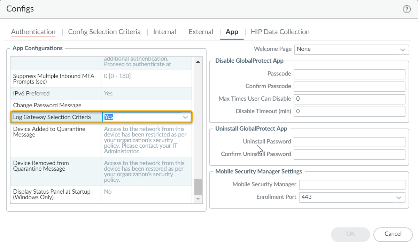The width and height of the screenshot is (418, 249).
Task: Open the Config Selection Criteria tab
Action: [x=104, y=32]
